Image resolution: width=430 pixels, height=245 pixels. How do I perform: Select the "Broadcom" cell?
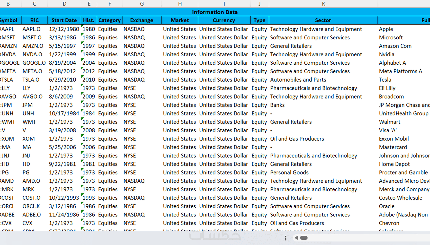(x=404, y=96)
